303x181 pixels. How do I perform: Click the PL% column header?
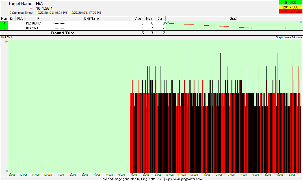tap(20, 19)
